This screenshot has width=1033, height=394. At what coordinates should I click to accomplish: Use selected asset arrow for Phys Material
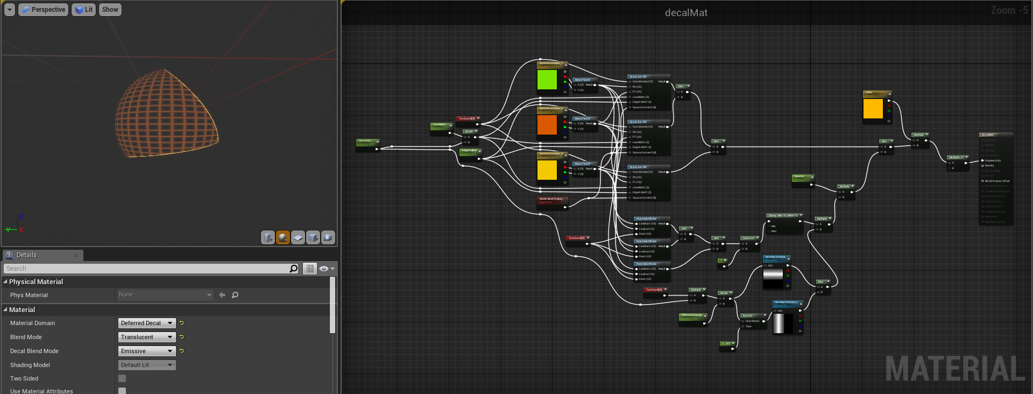point(222,295)
